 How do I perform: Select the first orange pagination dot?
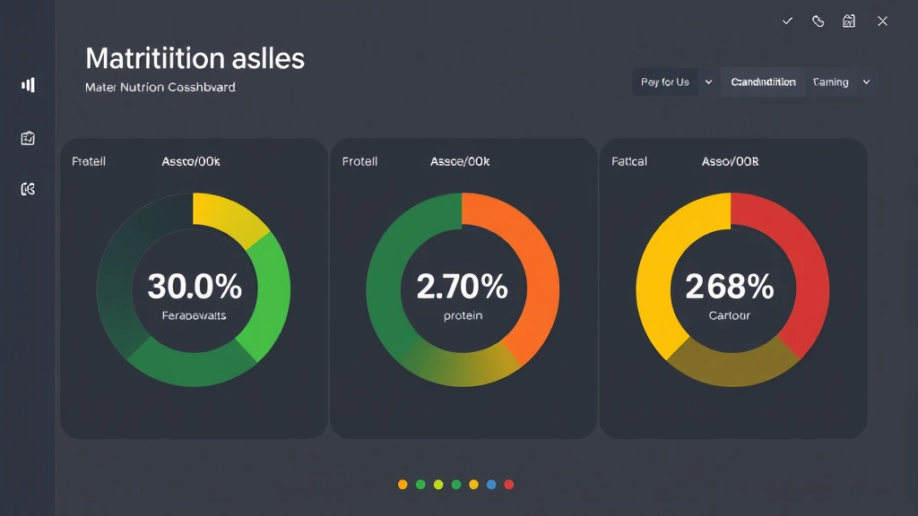click(x=403, y=484)
